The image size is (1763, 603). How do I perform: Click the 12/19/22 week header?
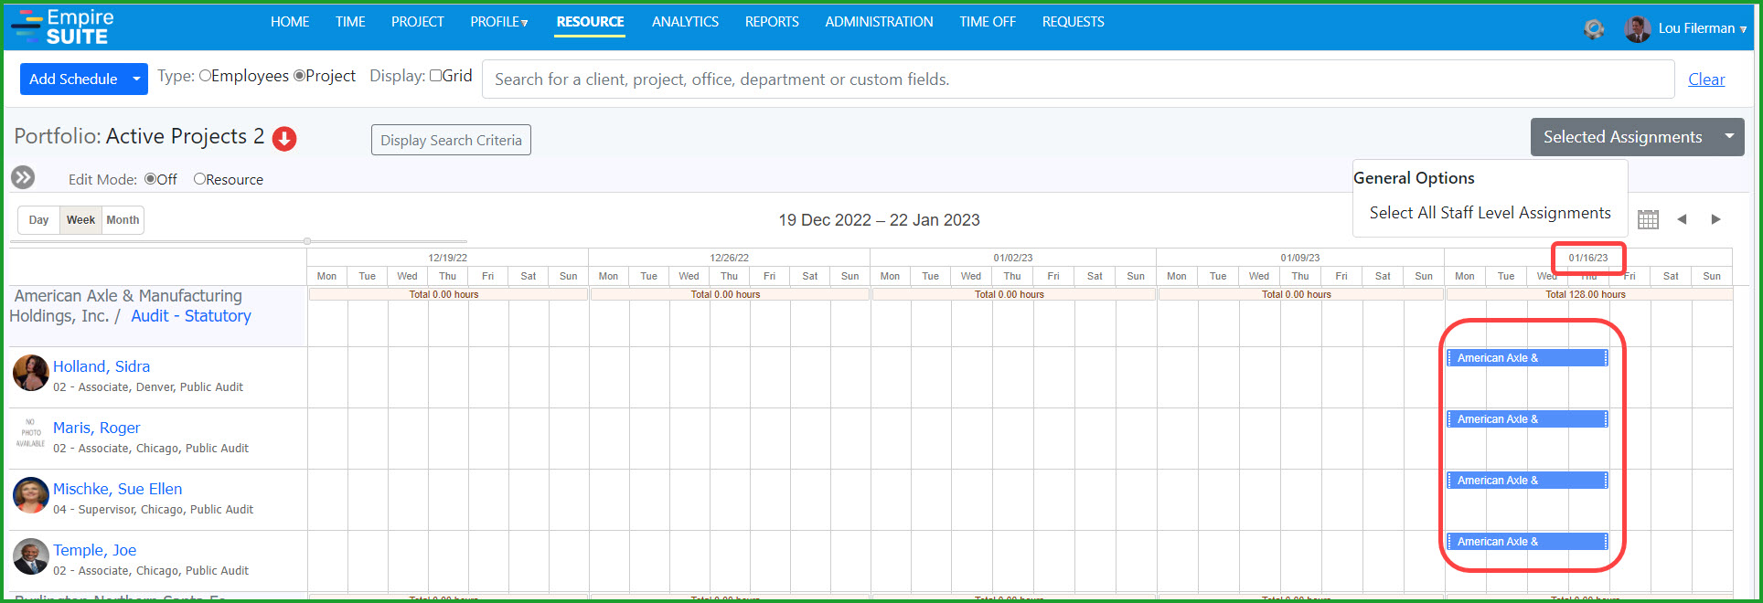pyautogui.click(x=448, y=258)
